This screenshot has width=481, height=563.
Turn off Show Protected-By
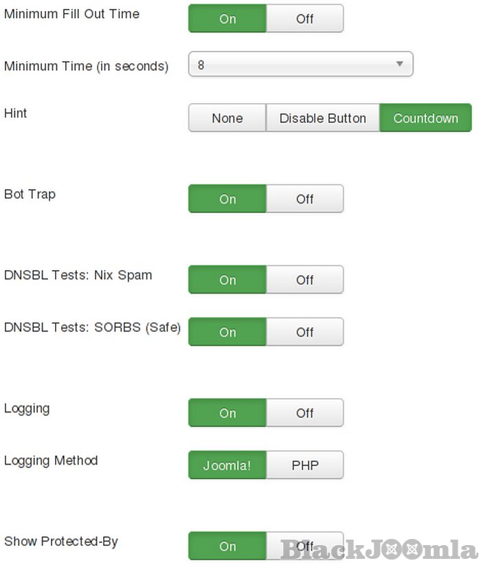[304, 547]
